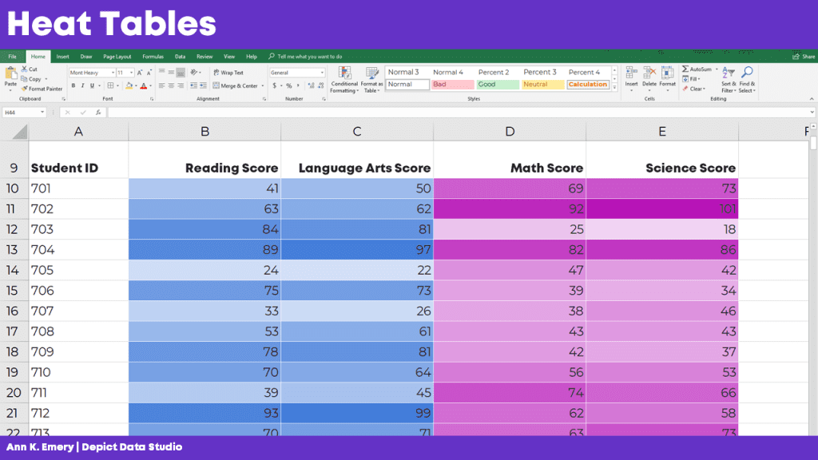Click the Decrease Indent icon

(x=193, y=85)
